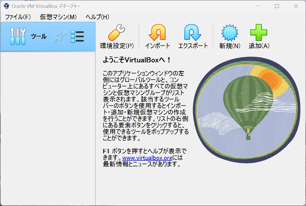Screen dimensions: 306x206
Task: Select the ツール entry in the sidebar
Action: (x=48, y=36)
